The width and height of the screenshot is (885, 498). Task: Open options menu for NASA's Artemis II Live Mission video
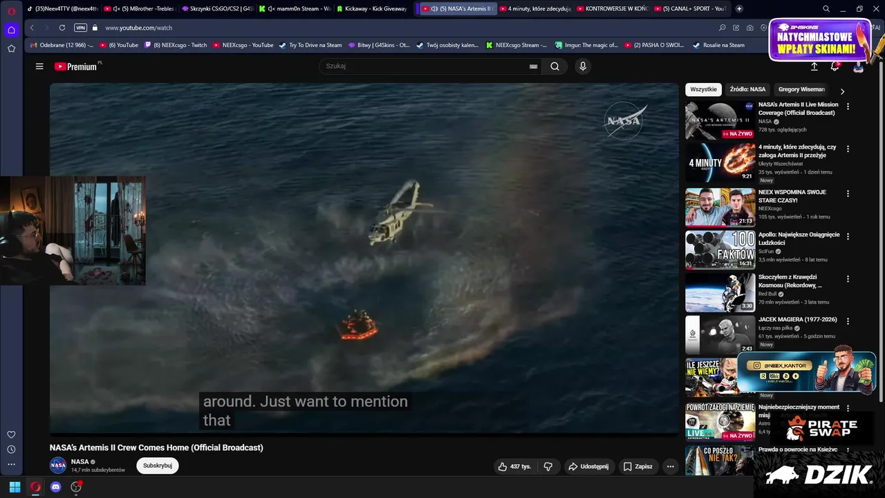coord(848,107)
